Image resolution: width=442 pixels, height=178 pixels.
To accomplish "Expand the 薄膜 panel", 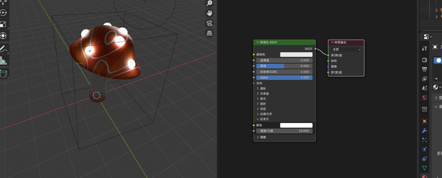I will (263, 137).
